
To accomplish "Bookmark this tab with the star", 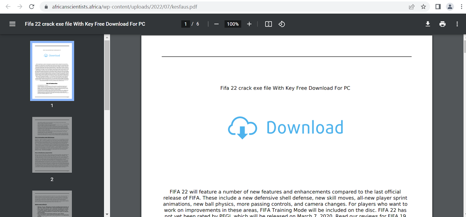I will tap(423, 7).
